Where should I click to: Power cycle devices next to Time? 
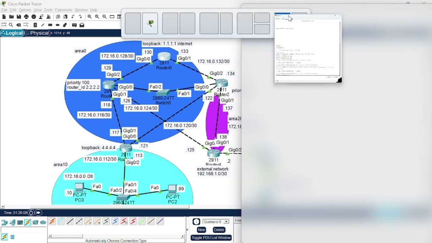31,213
